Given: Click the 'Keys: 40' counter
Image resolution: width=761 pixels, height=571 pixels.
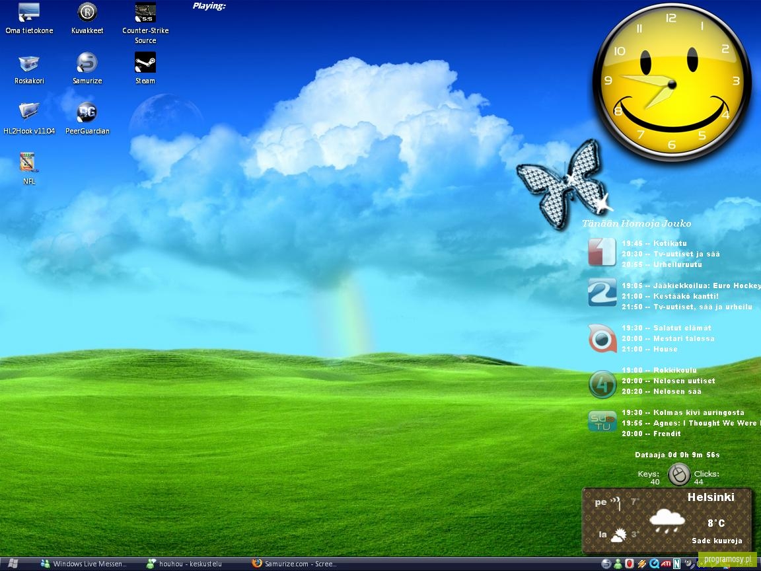Looking at the screenshot, I should pyautogui.click(x=649, y=477).
